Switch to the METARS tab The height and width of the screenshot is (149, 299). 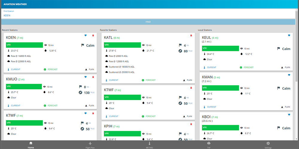(149, 145)
